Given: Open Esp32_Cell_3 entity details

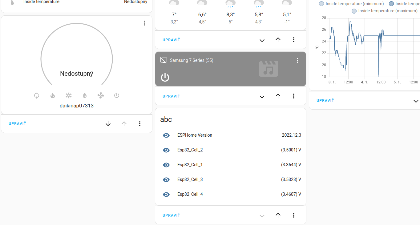Looking at the screenshot, I should pyautogui.click(x=231, y=179).
